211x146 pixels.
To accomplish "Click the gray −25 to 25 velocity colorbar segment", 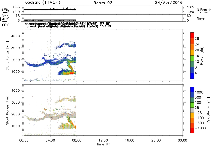I will (192, 110).
